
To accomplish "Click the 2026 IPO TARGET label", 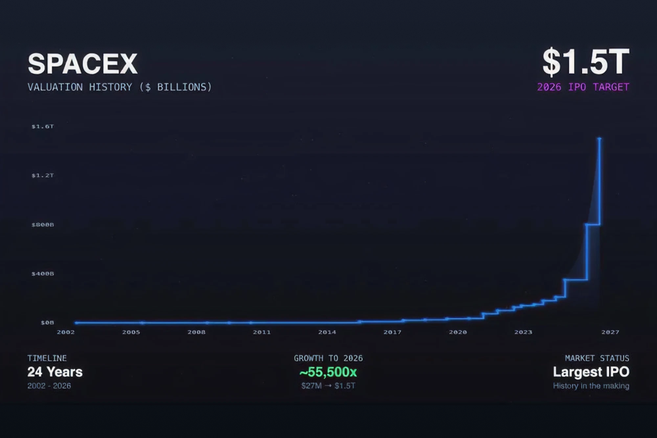I will point(583,85).
